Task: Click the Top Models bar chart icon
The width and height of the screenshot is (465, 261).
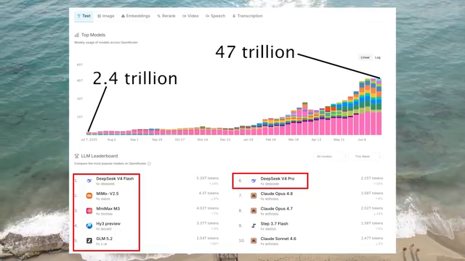Action: pyautogui.click(x=77, y=35)
